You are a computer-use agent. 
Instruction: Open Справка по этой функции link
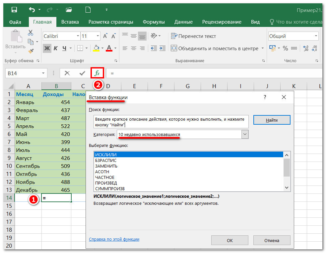point(114,239)
